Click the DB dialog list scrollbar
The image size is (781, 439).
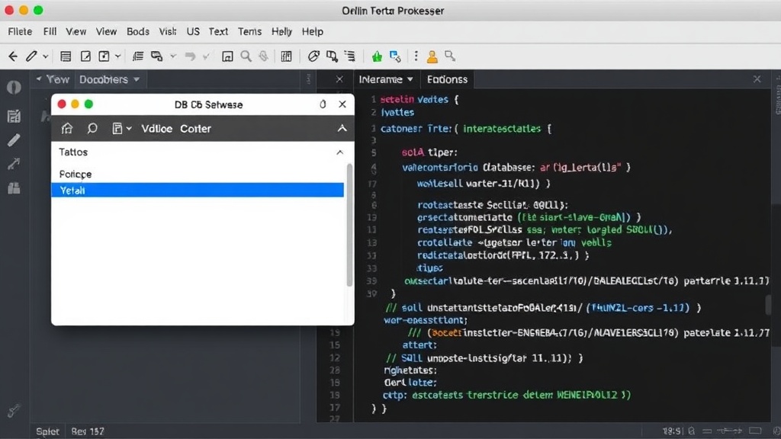pos(349,225)
